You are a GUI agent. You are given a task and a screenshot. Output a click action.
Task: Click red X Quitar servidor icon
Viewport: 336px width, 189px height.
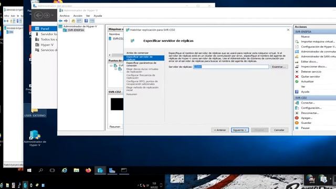pos(297,77)
